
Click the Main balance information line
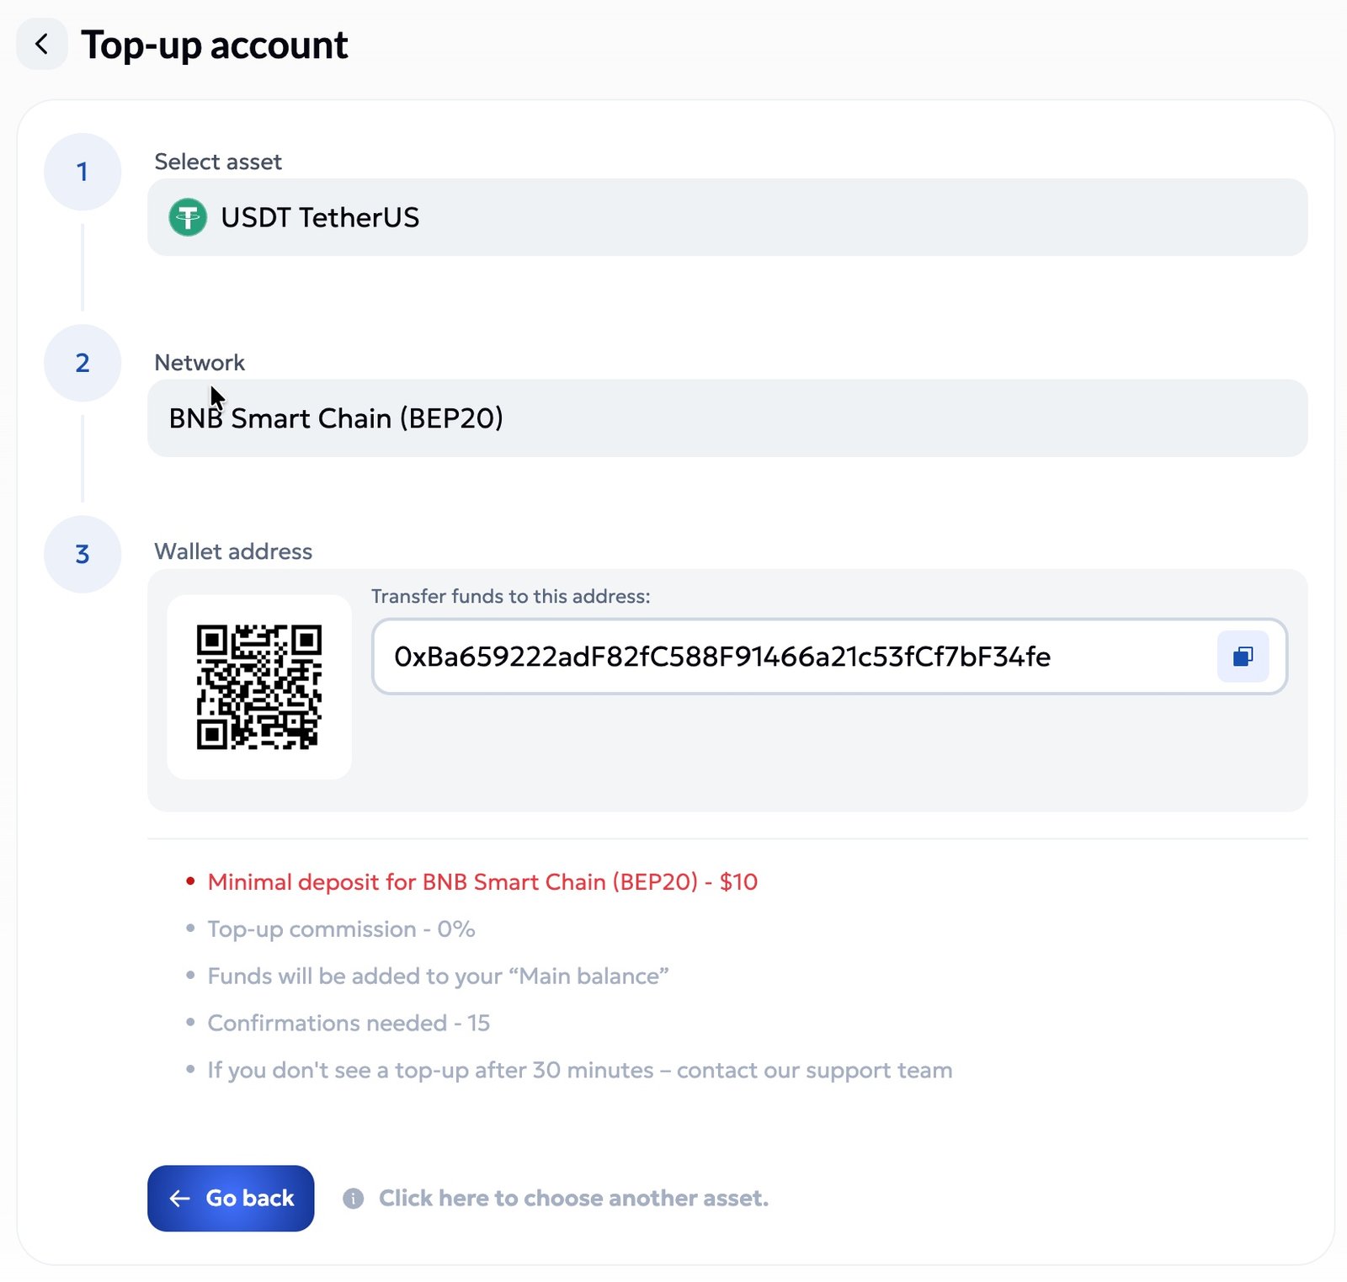[x=438, y=976]
